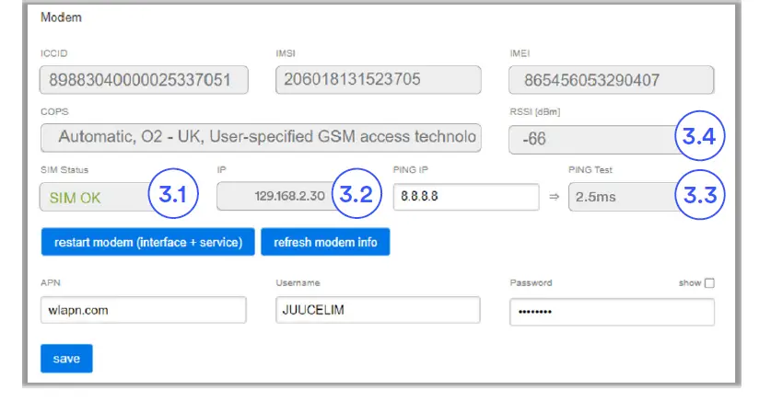The image size is (783, 401).
Task: Click the SIM OK status field
Action: pos(92,198)
